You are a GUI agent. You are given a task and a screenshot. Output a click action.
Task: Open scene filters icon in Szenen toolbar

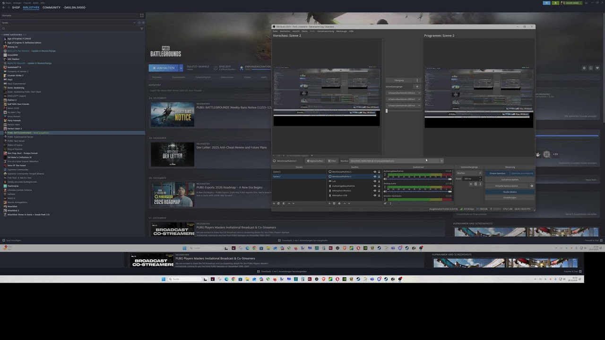[x=284, y=204]
